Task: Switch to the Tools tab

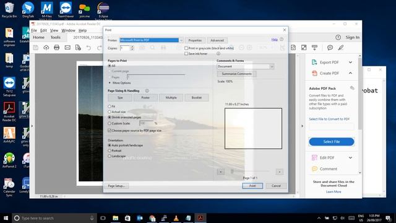Action: 55,37
